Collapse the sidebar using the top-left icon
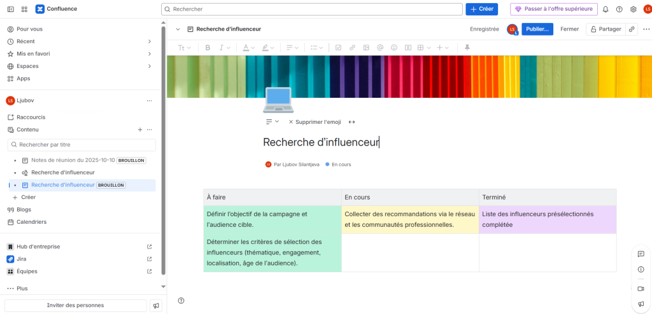 click(x=10, y=10)
